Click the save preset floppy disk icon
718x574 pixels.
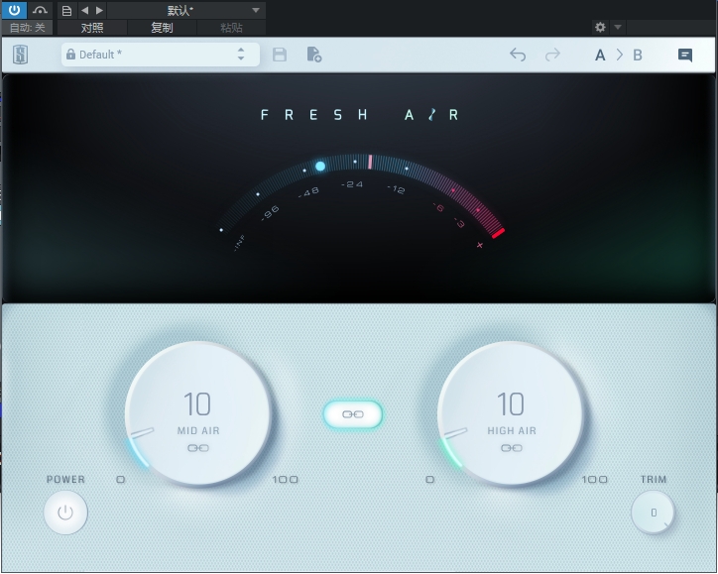pyautogui.click(x=280, y=55)
